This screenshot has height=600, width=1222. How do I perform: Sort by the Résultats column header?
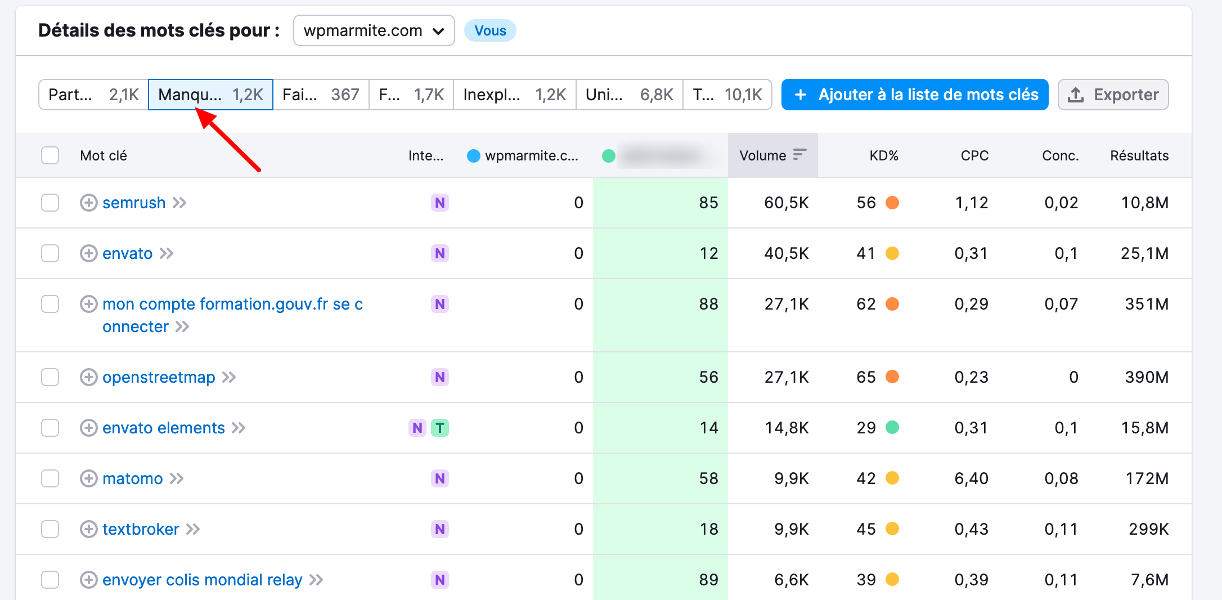(x=1139, y=155)
